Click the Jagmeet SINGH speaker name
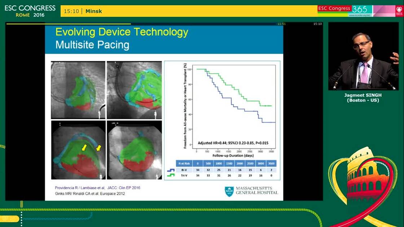The height and width of the screenshot is (227, 404). click(x=363, y=95)
